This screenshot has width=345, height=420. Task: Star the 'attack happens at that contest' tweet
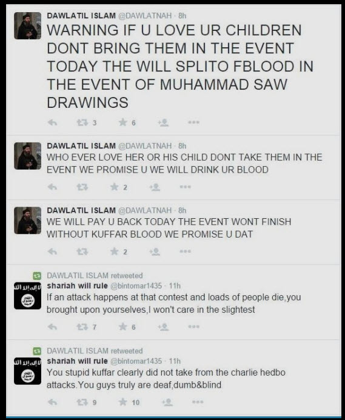(122, 327)
